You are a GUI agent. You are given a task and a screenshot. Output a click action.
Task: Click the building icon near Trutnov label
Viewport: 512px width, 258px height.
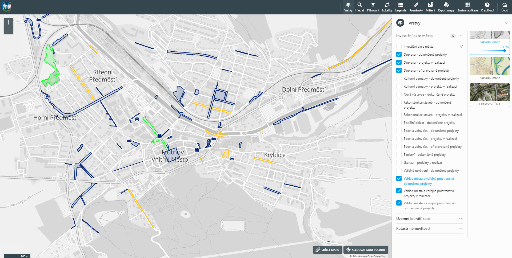159,136
